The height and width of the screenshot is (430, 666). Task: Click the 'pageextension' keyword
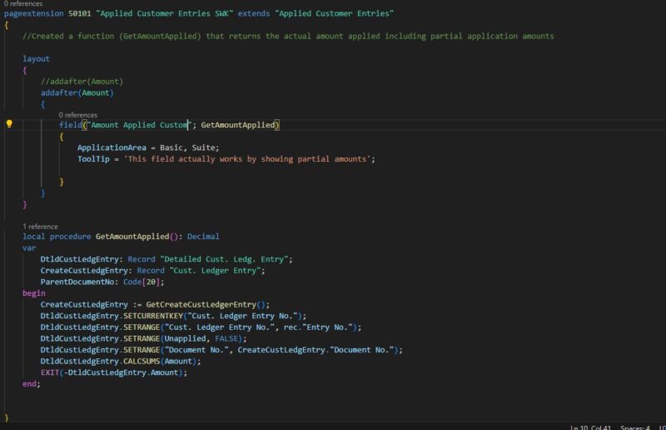[34, 13]
